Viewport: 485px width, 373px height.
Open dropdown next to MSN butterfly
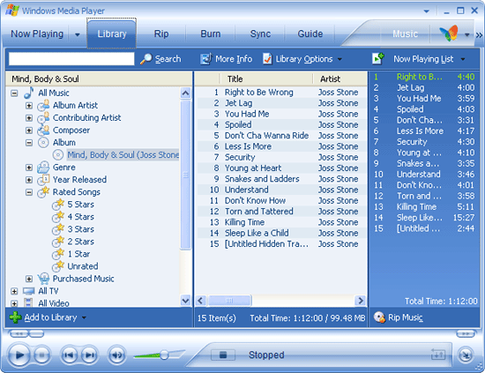(x=467, y=34)
